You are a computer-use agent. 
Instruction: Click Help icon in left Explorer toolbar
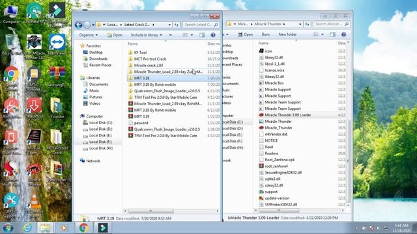213,34
